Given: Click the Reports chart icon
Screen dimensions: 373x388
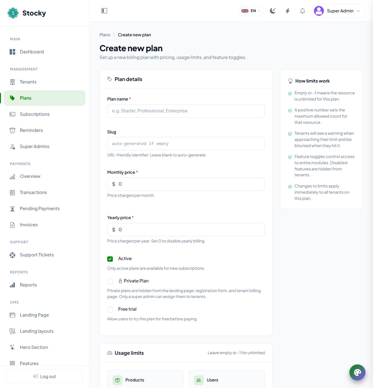Looking at the screenshot, I should coord(12,285).
